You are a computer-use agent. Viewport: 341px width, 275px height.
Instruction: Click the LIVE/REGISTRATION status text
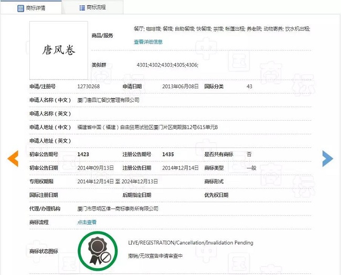coord(190,243)
